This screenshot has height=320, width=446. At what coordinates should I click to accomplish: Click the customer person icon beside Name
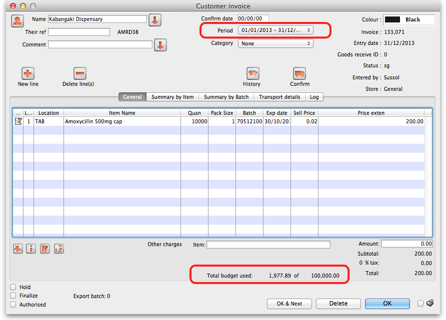coord(17,20)
